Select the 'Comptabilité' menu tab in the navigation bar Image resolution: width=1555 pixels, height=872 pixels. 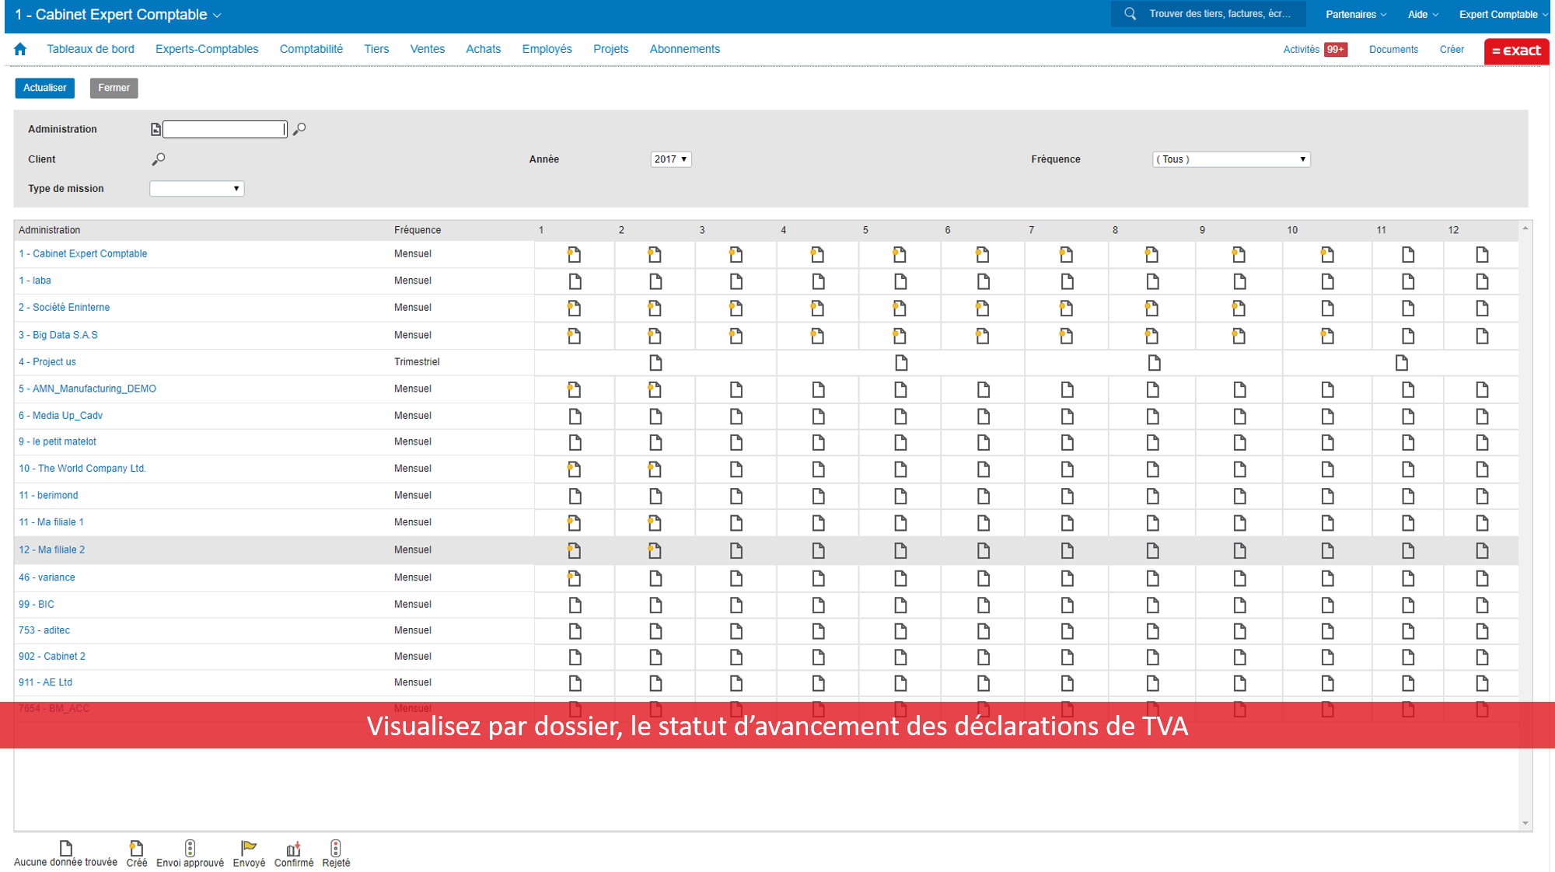pyautogui.click(x=309, y=48)
